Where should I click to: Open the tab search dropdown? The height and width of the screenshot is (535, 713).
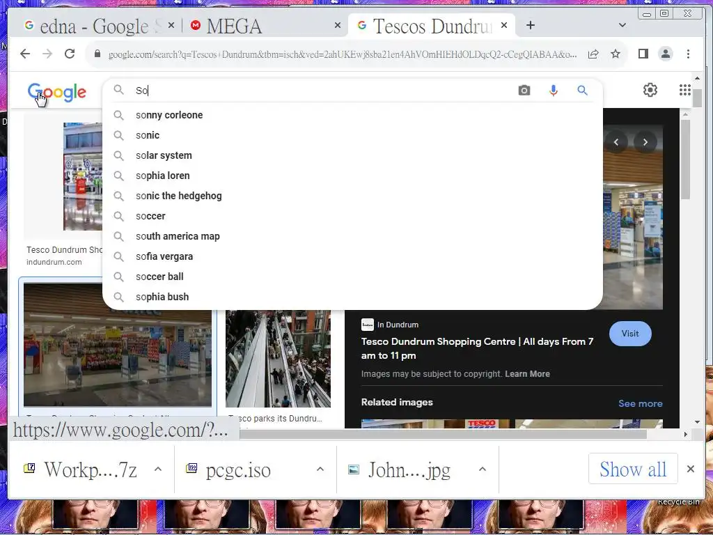pyautogui.click(x=622, y=25)
